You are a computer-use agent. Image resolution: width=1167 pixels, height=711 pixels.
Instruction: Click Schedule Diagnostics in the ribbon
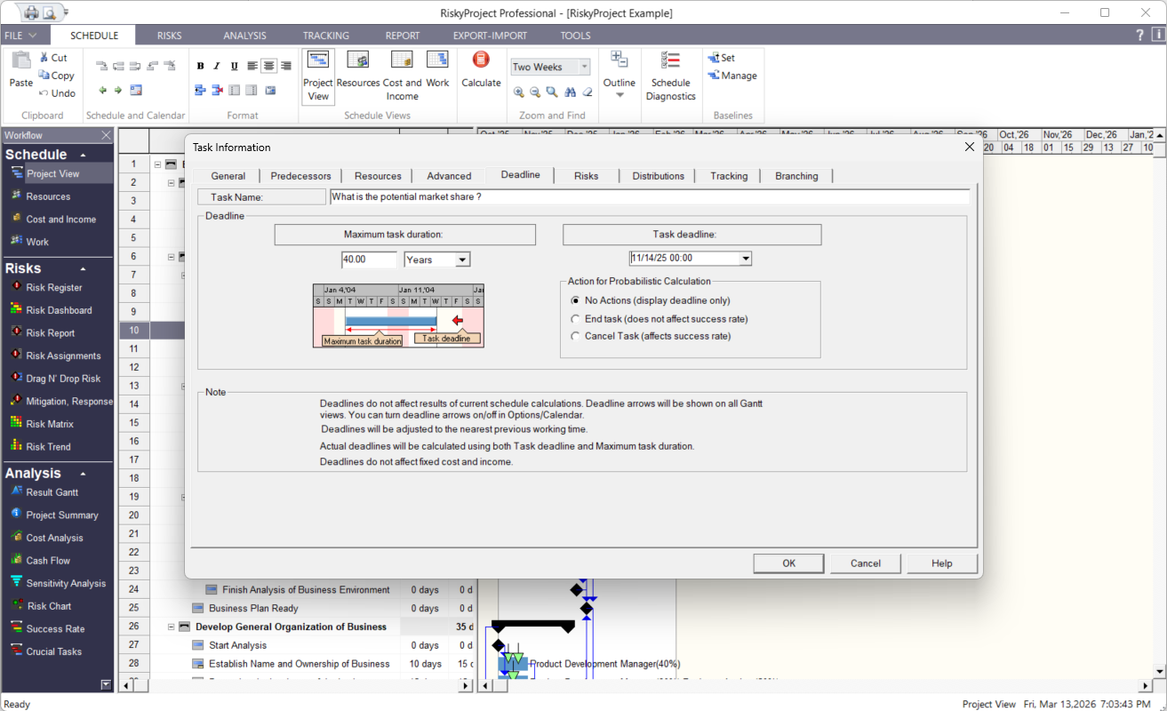670,76
